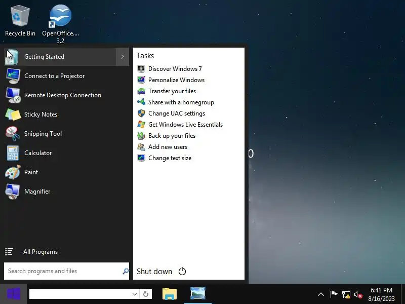Click the Show desktop strip at the taskbar end
The height and width of the screenshot is (304, 405).
[x=403, y=294]
